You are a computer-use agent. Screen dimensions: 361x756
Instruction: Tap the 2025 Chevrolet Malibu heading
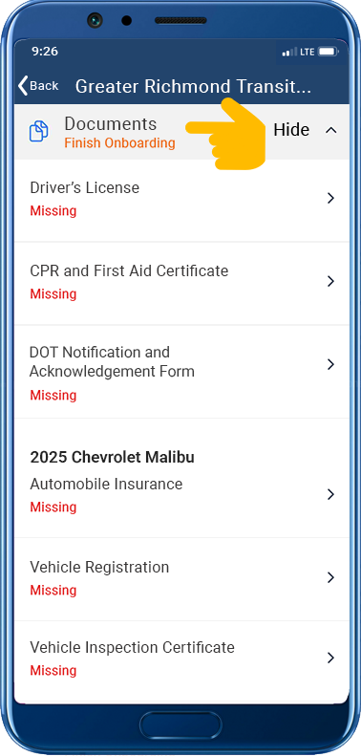click(x=112, y=457)
